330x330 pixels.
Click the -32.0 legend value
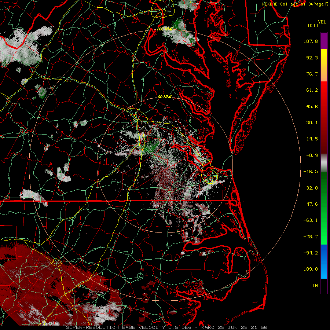click(x=311, y=188)
